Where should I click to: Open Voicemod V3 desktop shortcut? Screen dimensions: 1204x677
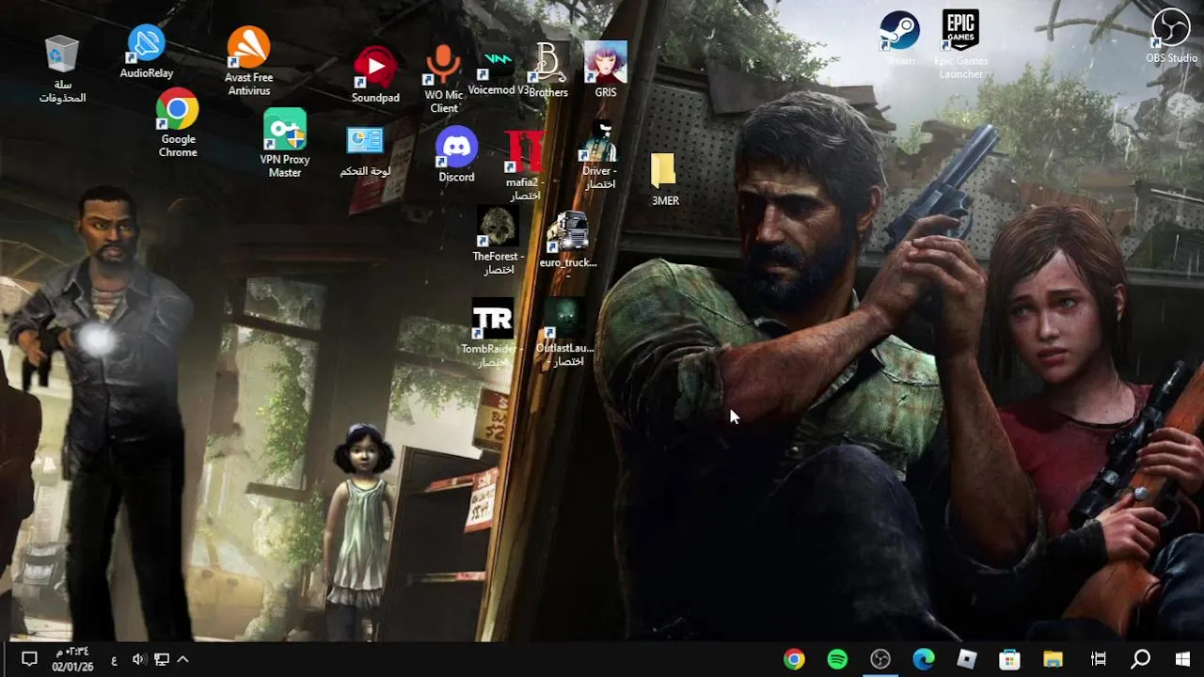pos(499,70)
